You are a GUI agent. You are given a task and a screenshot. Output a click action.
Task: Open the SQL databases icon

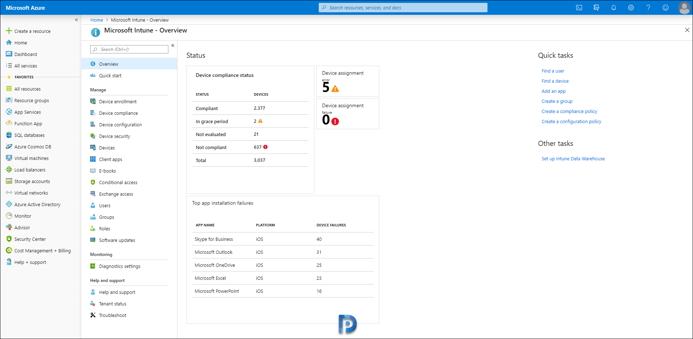[x=9, y=135]
